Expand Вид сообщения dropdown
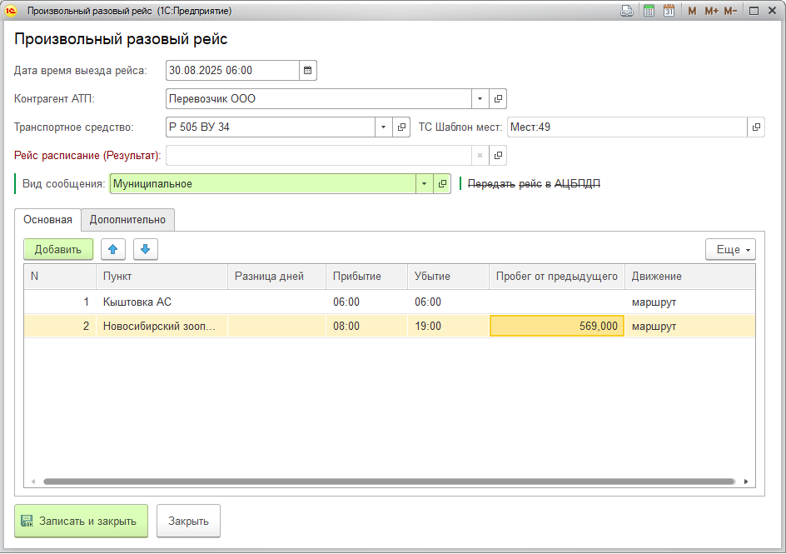Screen dimensions: 786x554 [x=424, y=184]
